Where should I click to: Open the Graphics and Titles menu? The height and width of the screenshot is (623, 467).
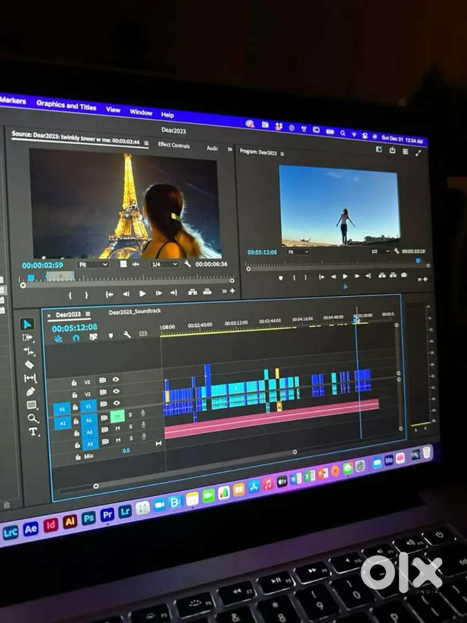pos(66,106)
